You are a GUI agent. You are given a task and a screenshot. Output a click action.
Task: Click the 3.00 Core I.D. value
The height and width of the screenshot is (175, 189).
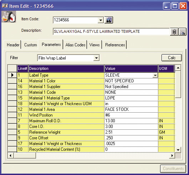coord(131,127)
